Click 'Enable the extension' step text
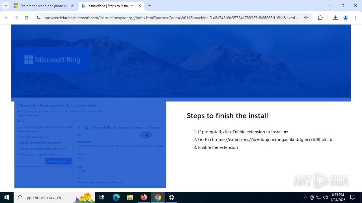The height and width of the screenshot is (203, 362). [218, 147]
